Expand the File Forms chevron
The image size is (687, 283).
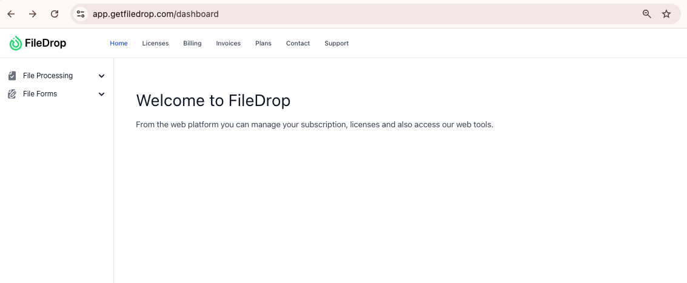coord(101,94)
